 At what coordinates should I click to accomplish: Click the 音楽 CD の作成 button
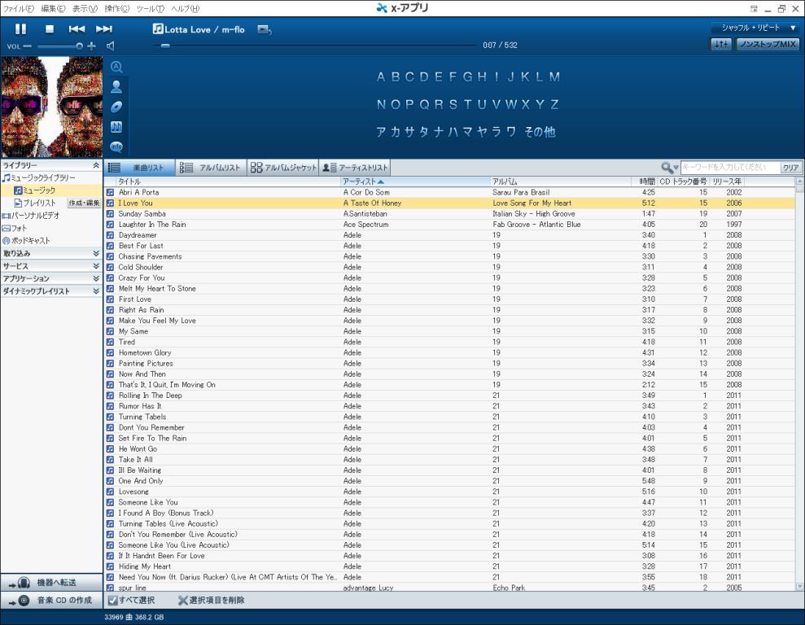[x=51, y=600]
